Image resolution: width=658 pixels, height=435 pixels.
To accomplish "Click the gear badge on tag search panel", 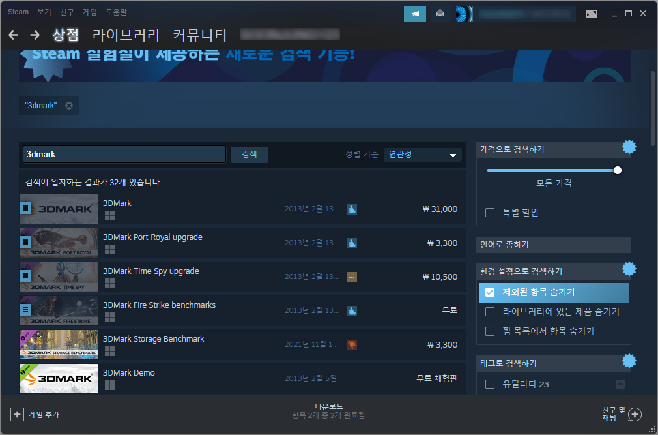I will [629, 361].
